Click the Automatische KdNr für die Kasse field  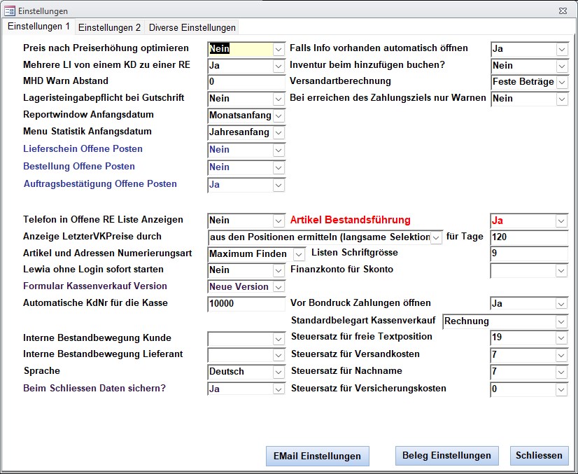tap(246, 304)
